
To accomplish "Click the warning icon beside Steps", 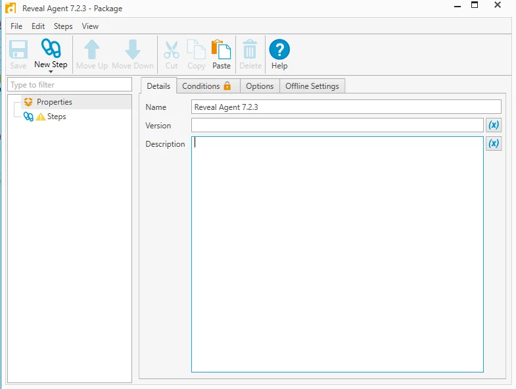I will pyautogui.click(x=41, y=117).
